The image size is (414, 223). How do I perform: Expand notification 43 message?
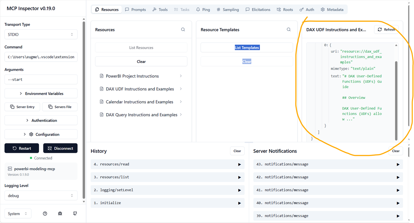(x=328, y=164)
